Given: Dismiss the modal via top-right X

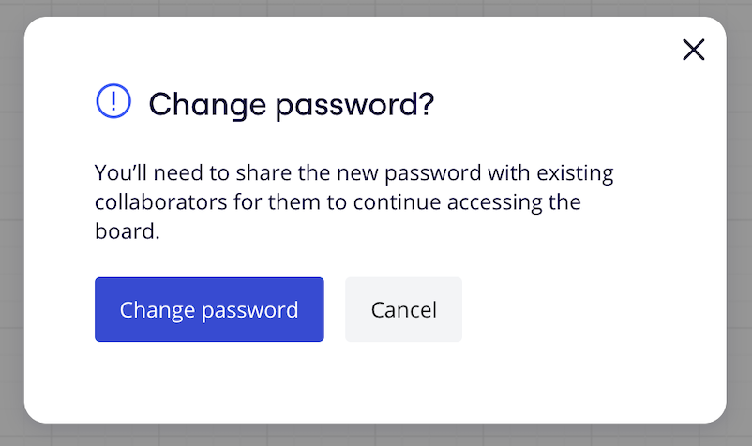Looking at the screenshot, I should [693, 50].
